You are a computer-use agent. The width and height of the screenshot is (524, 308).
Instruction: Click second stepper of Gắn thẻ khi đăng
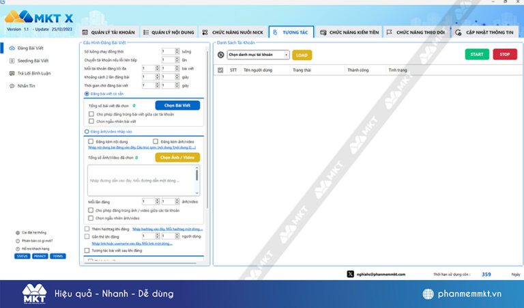pos(177,236)
